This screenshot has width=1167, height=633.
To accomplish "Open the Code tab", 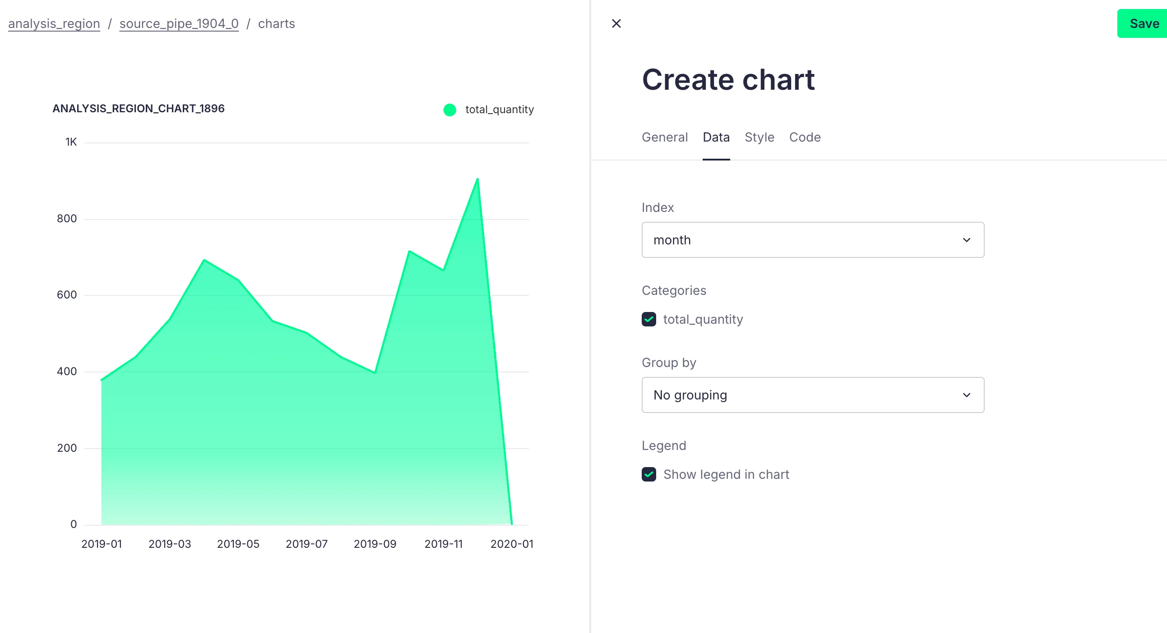I will (805, 137).
